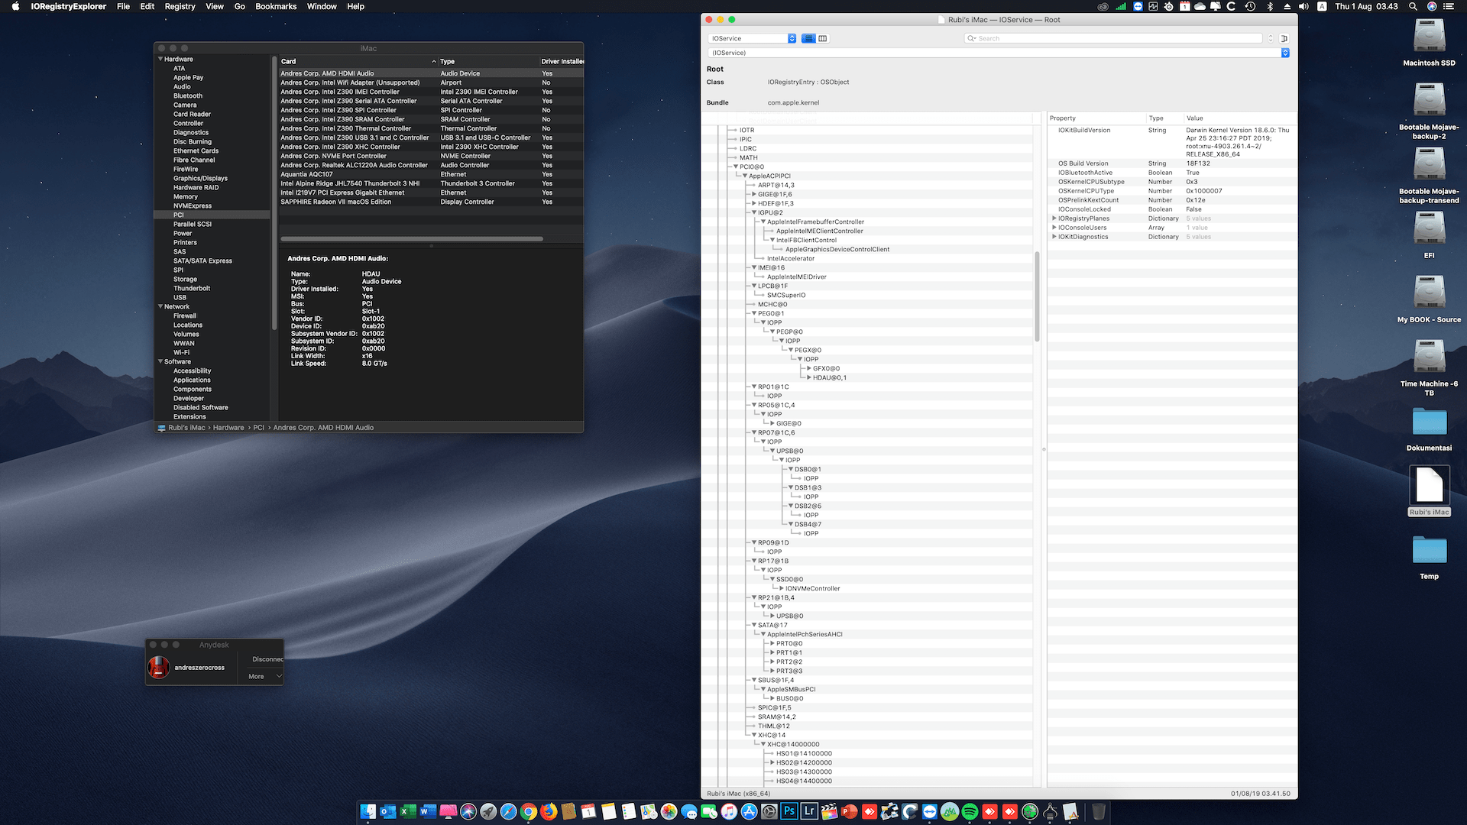This screenshot has width=1467, height=825.
Task: Click the search stepper arrows
Action: click(1271, 38)
